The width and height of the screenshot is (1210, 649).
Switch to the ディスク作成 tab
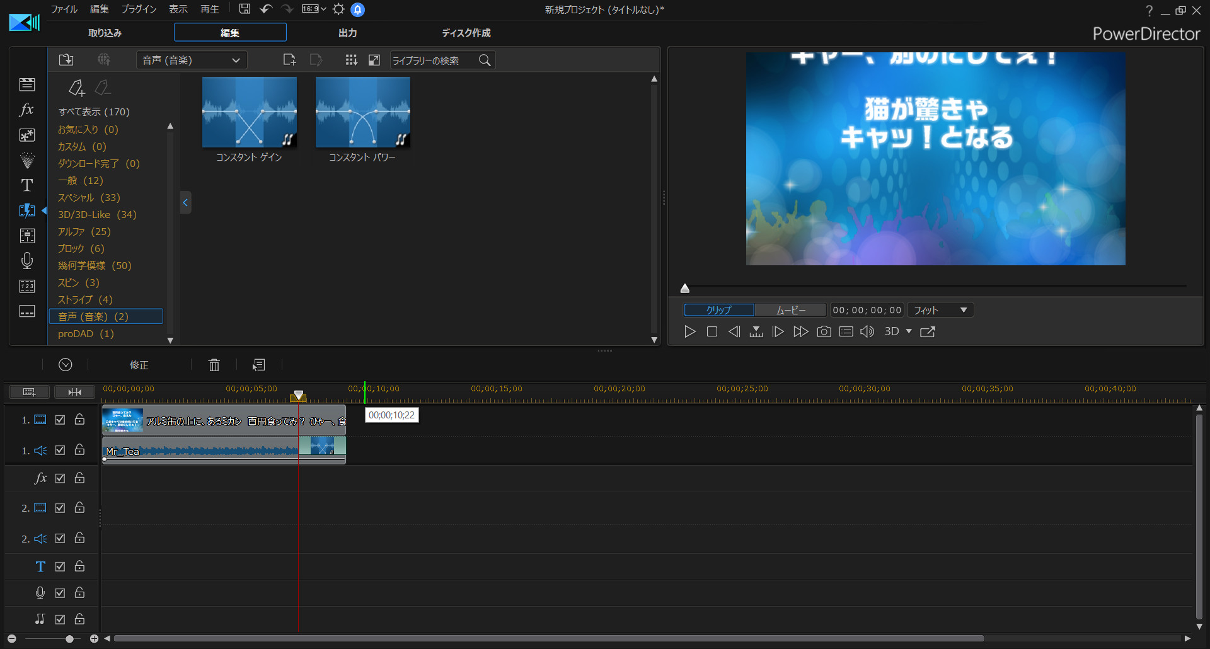466,33
